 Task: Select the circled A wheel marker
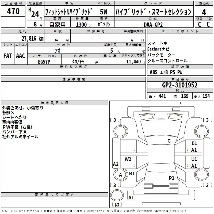(x=120, y=175)
